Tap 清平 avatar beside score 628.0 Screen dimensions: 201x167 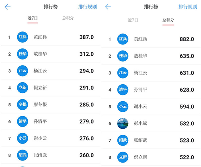(123, 90)
